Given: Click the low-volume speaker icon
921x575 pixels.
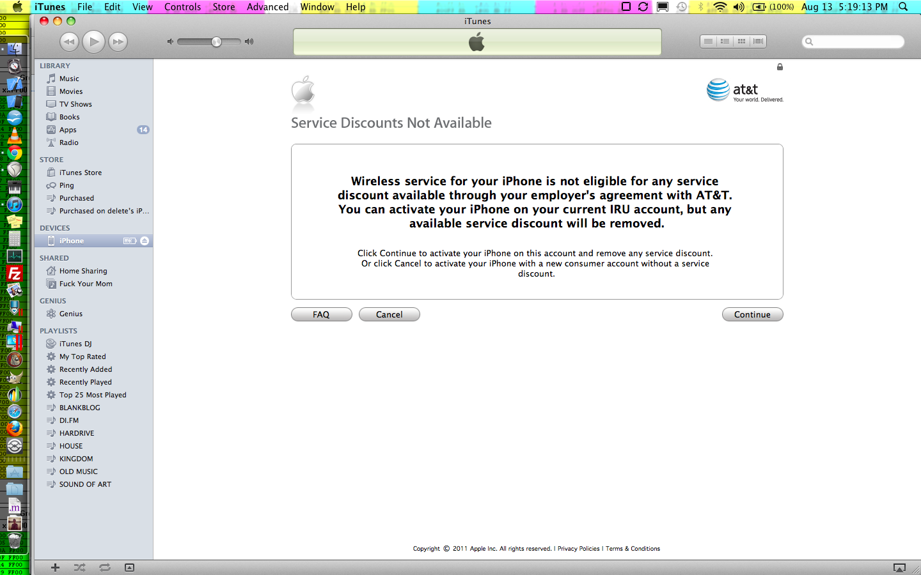Looking at the screenshot, I should coord(170,42).
